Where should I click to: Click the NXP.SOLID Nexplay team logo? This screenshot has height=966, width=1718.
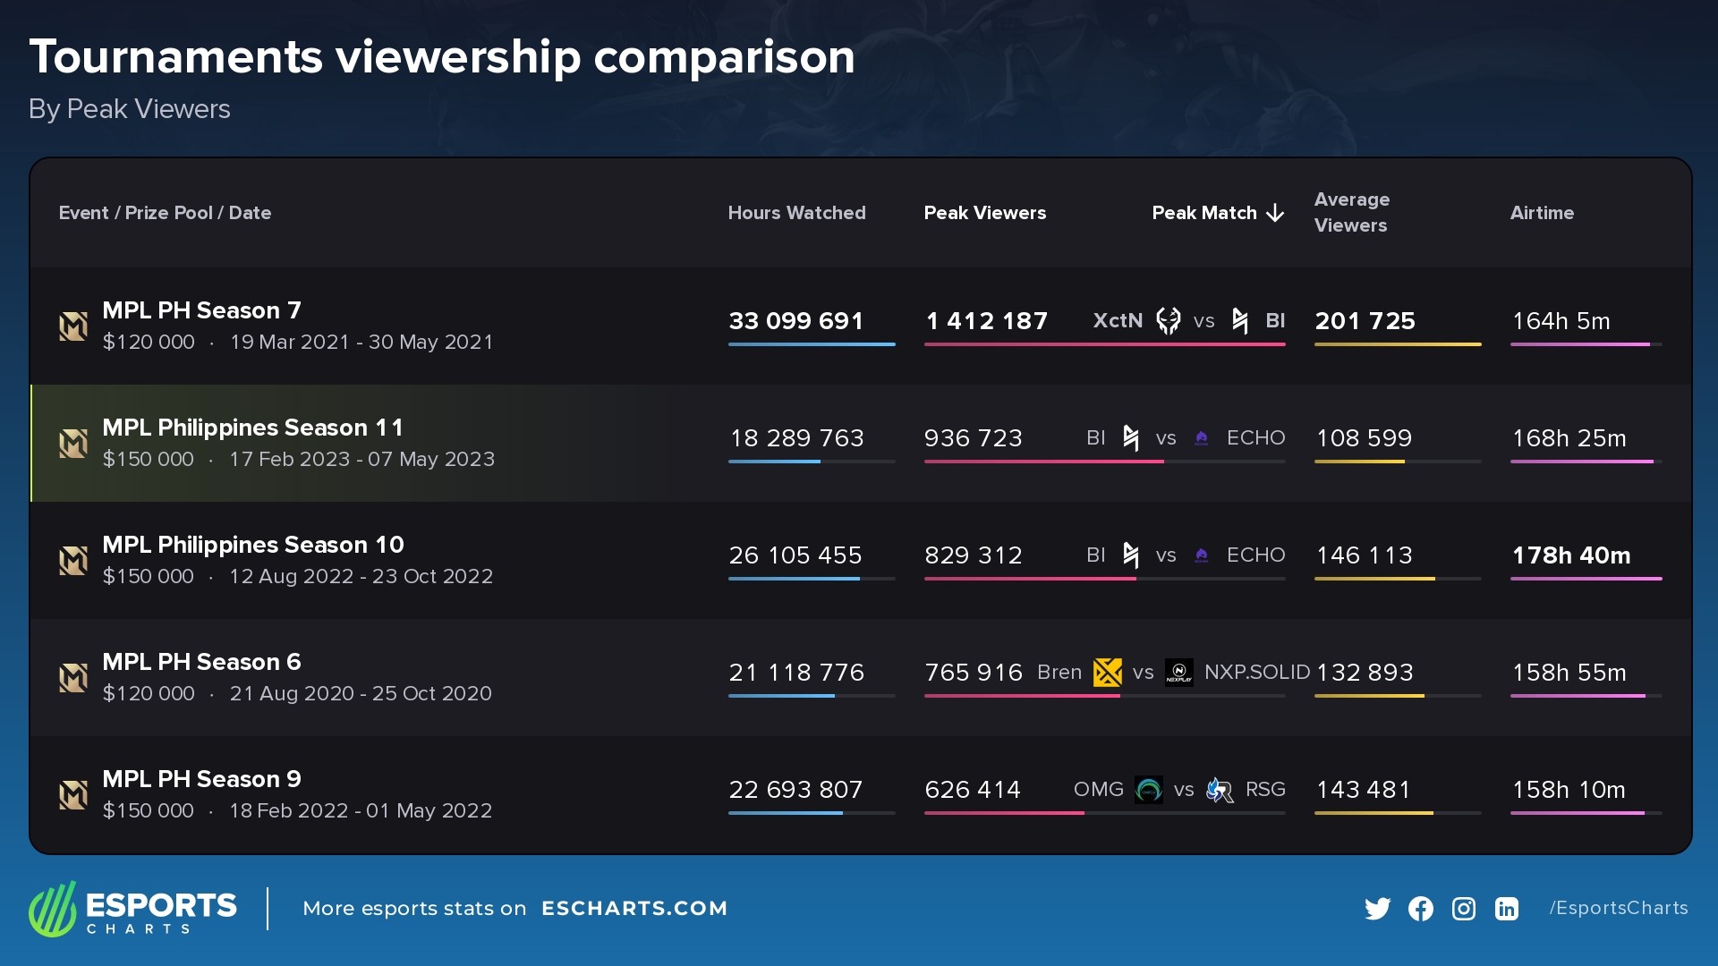(x=1178, y=673)
